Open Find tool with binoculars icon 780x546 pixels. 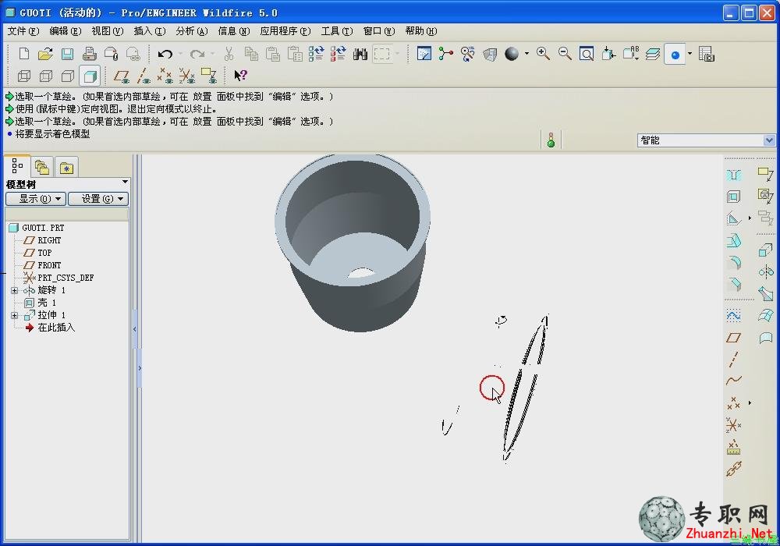(360, 54)
